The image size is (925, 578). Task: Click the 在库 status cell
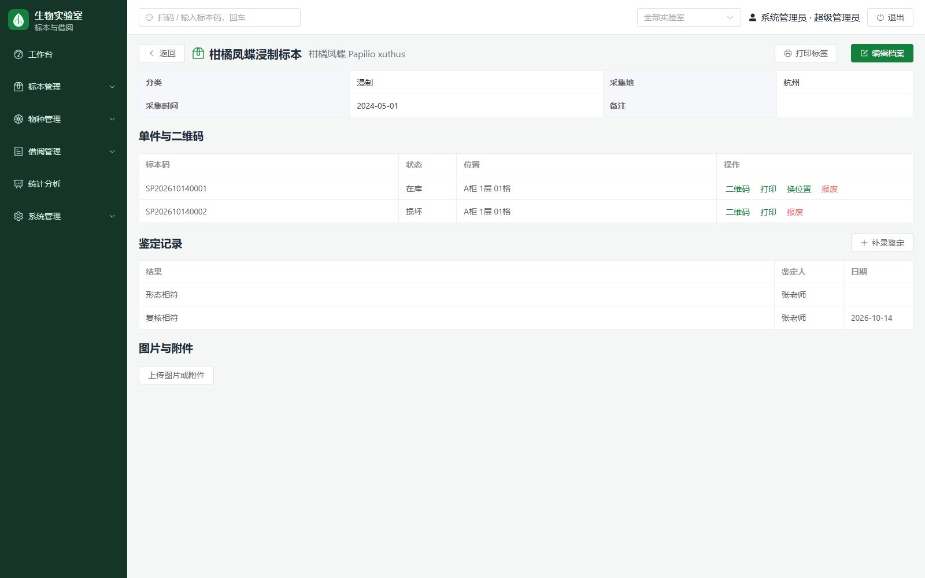click(x=414, y=188)
